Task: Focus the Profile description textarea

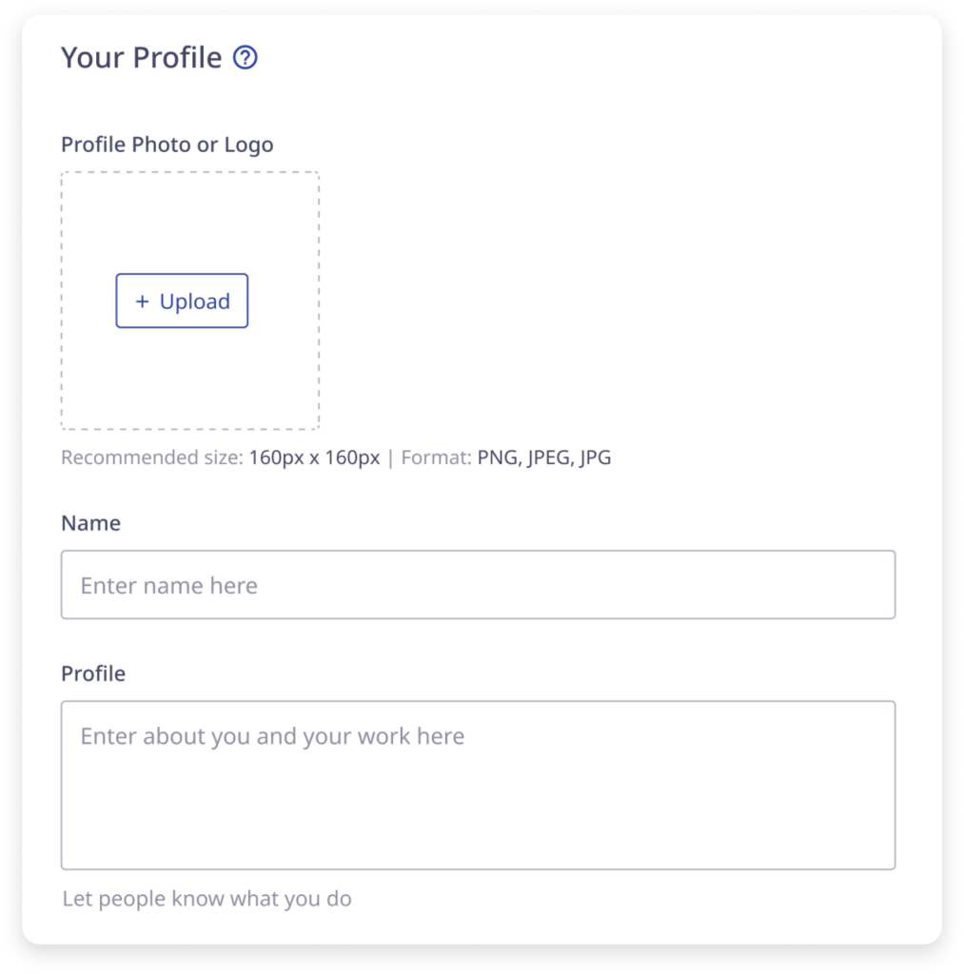Action: [x=478, y=785]
